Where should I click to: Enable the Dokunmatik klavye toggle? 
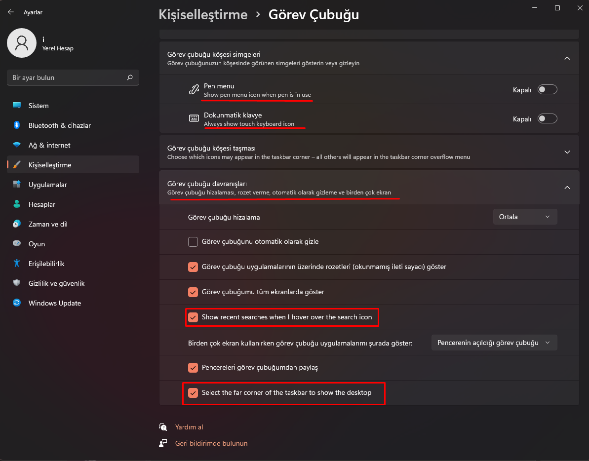tap(547, 118)
